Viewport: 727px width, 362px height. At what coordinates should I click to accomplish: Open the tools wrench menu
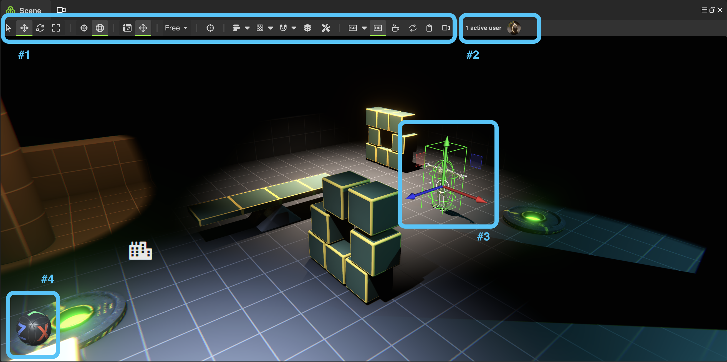(326, 28)
